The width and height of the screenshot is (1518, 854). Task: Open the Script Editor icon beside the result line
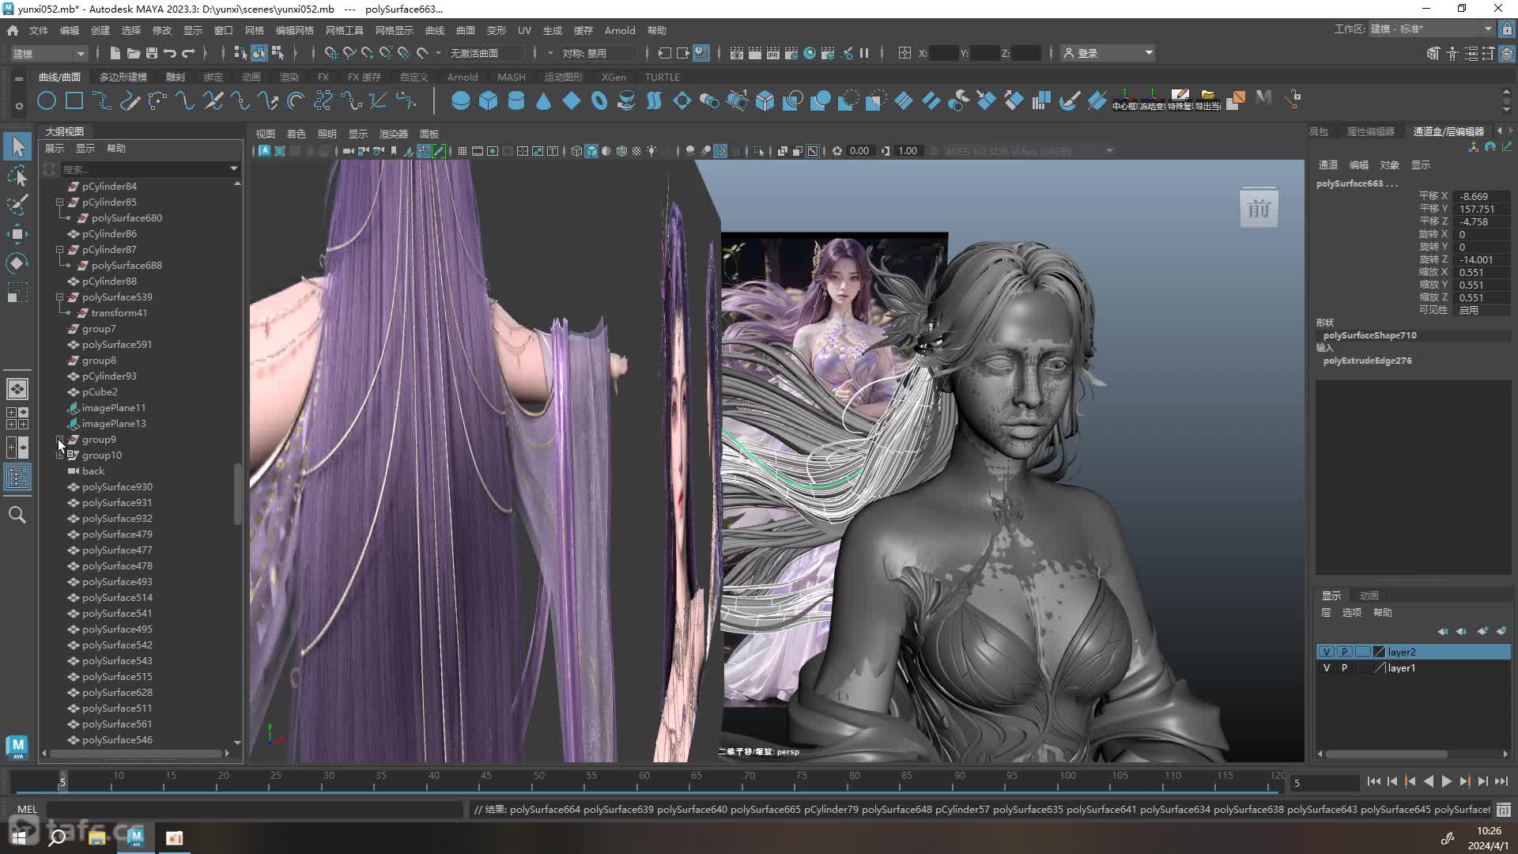pyautogui.click(x=1504, y=810)
